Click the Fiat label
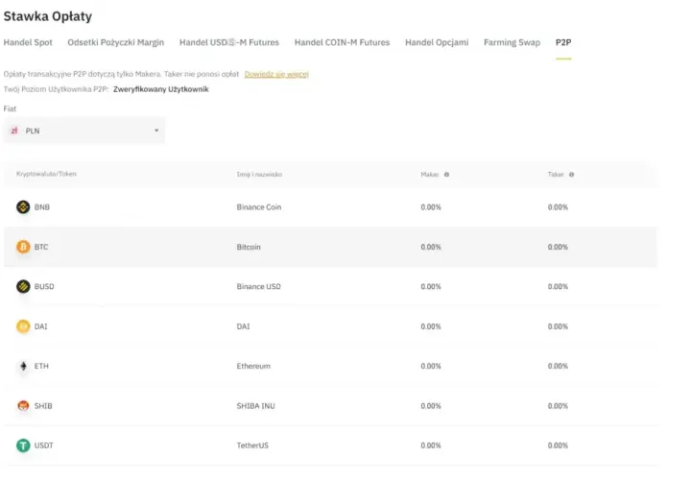Viewport: 691px width, 480px height. (x=10, y=108)
